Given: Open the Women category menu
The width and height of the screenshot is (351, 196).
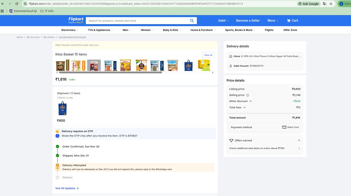Looking at the screenshot, I should pos(147,30).
